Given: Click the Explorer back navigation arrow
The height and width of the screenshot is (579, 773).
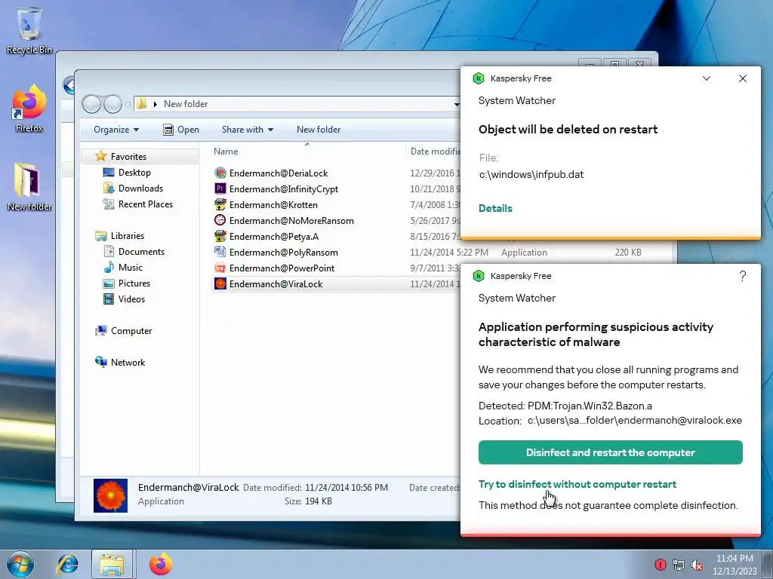Looking at the screenshot, I should tap(91, 104).
